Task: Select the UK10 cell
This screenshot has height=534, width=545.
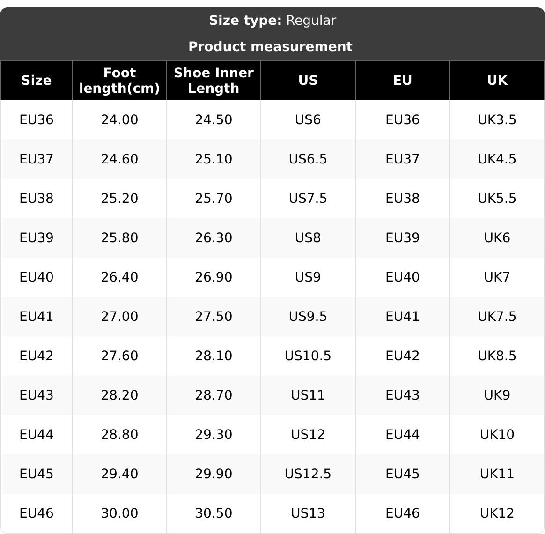Action: pos(497,435)
